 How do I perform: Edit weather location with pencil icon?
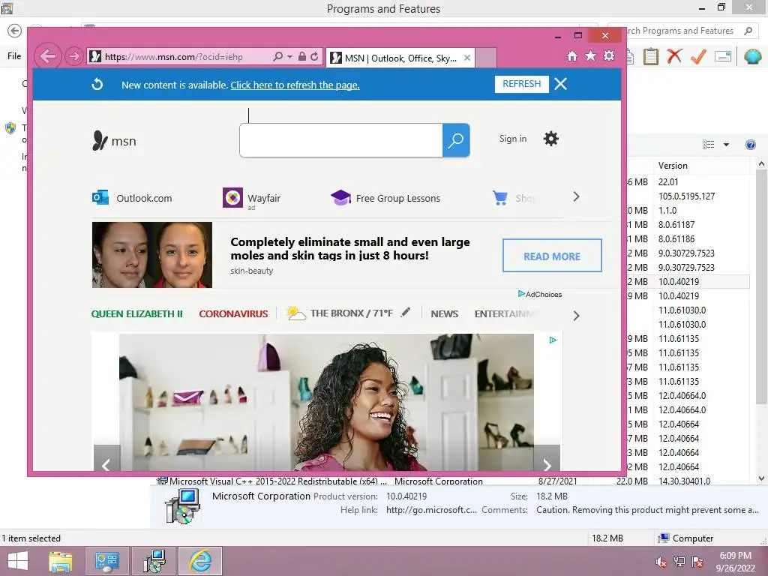click(405, 312)
